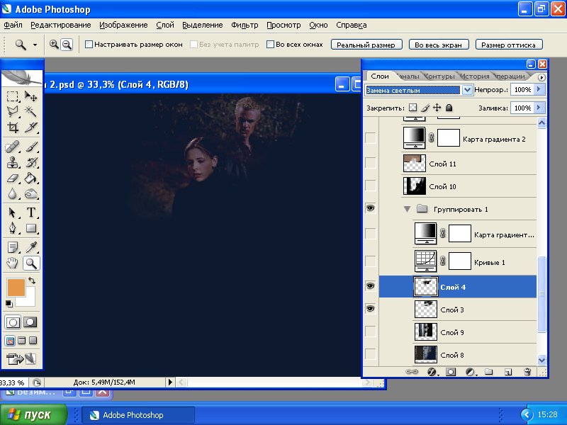
Task: Choose the Paint Bucket tool
Action: pos(31,178)
